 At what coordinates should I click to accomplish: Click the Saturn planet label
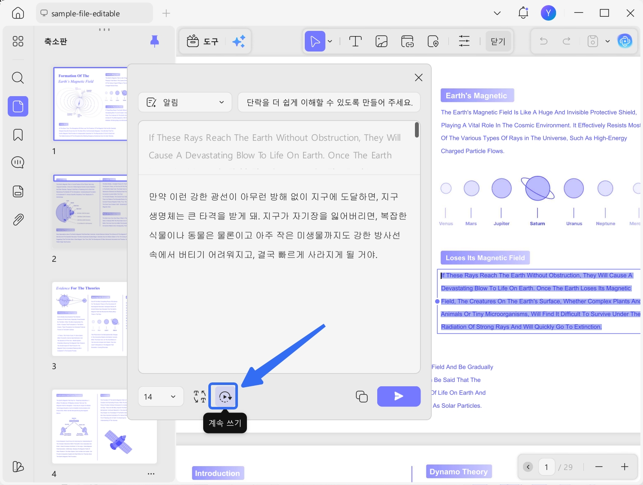pos(537,224)
